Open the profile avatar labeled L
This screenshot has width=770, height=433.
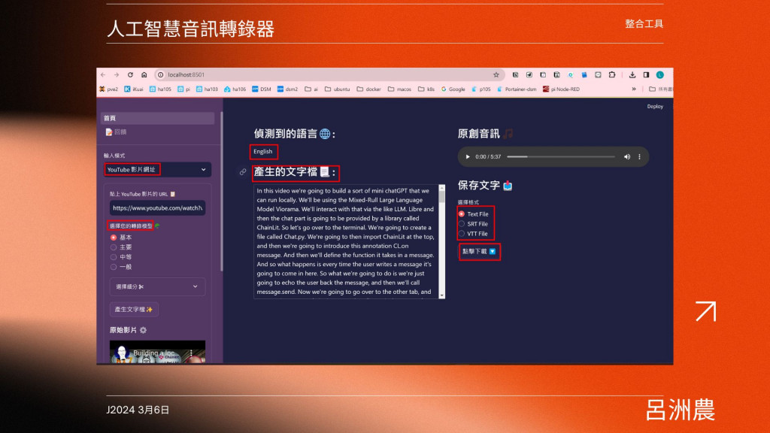pyautogui.click(x=660, y=74)
